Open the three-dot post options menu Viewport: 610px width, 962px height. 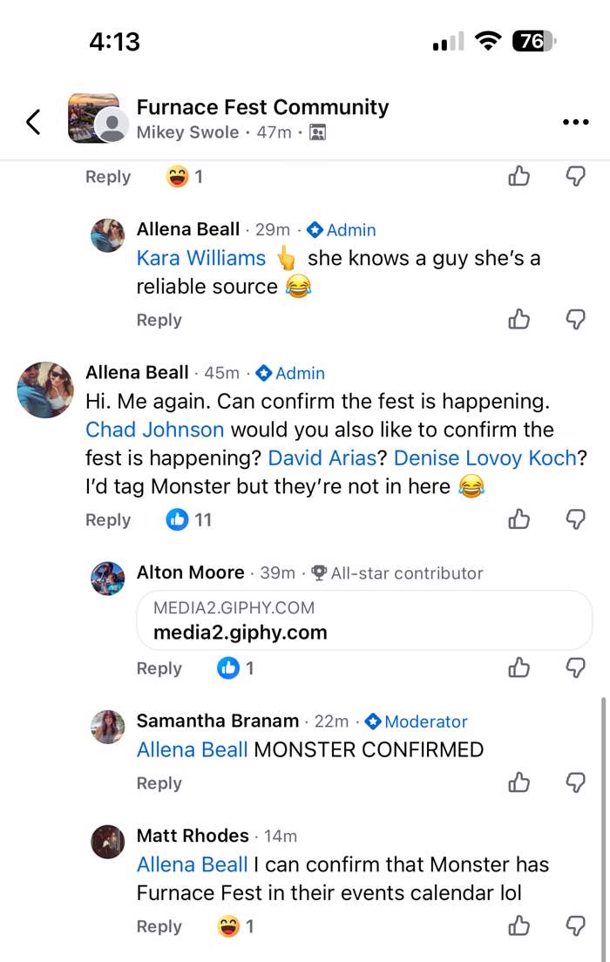(x=576, y=122)
